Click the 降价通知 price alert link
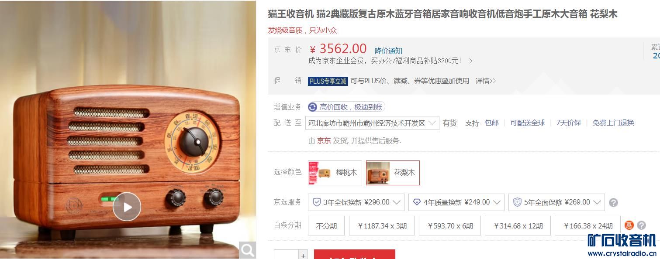This screenshot has height=259, width=660. click(x=388, y=51)
